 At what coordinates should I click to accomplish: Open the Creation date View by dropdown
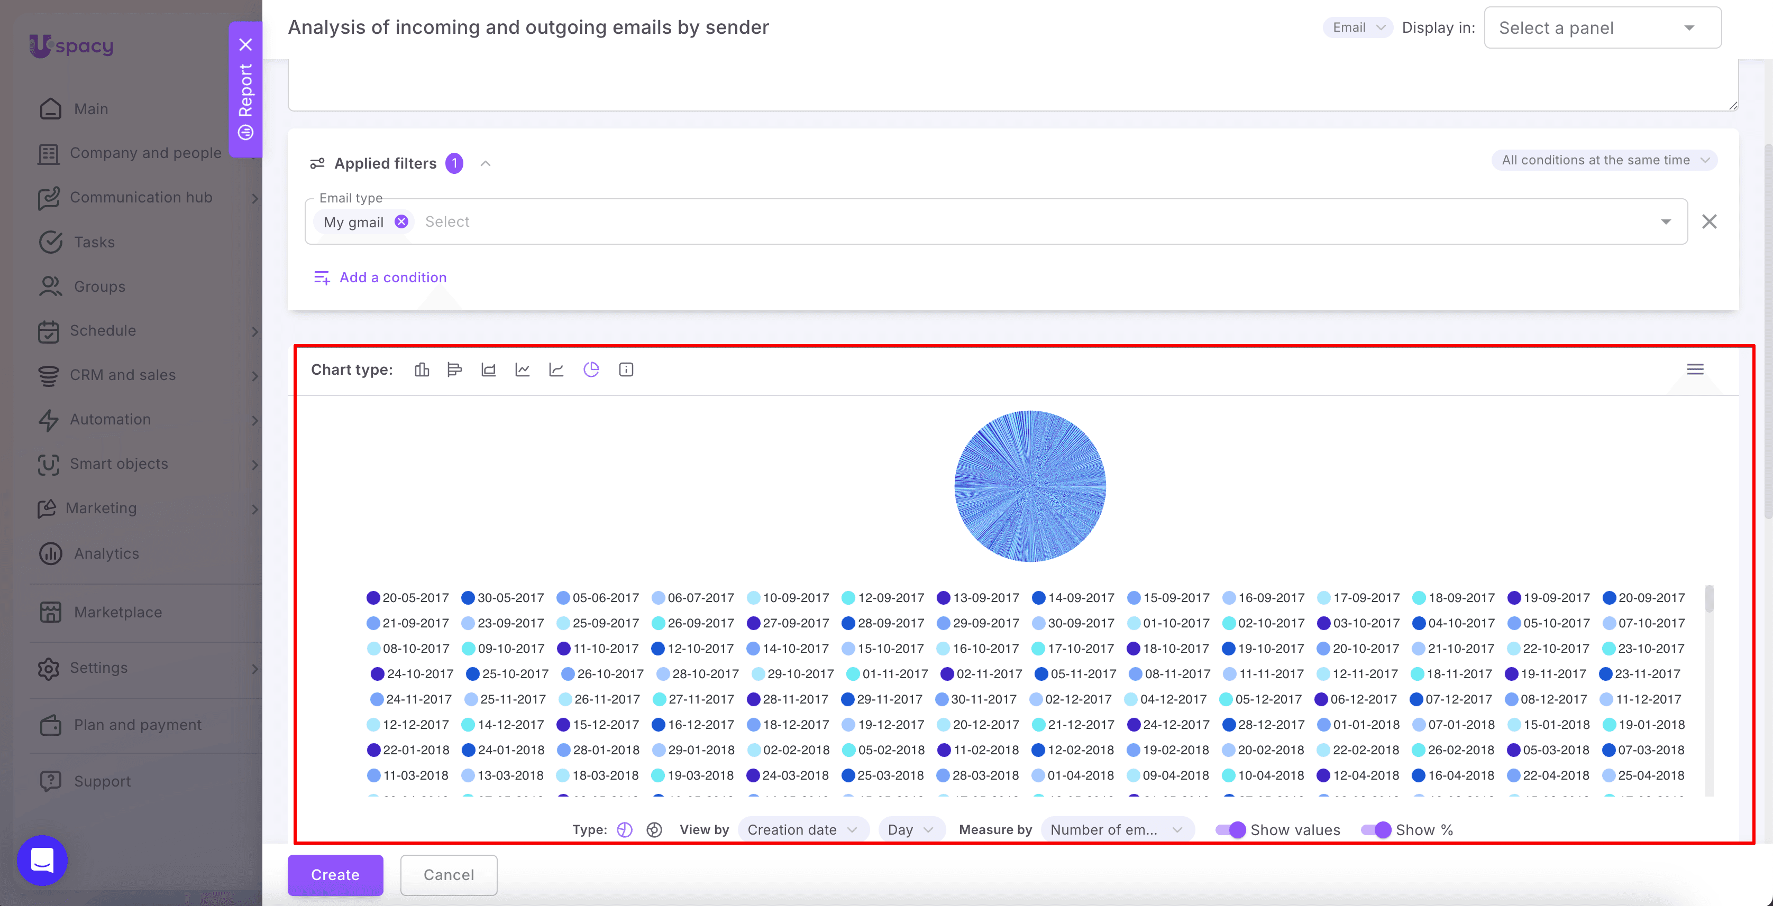coord(803,830)
